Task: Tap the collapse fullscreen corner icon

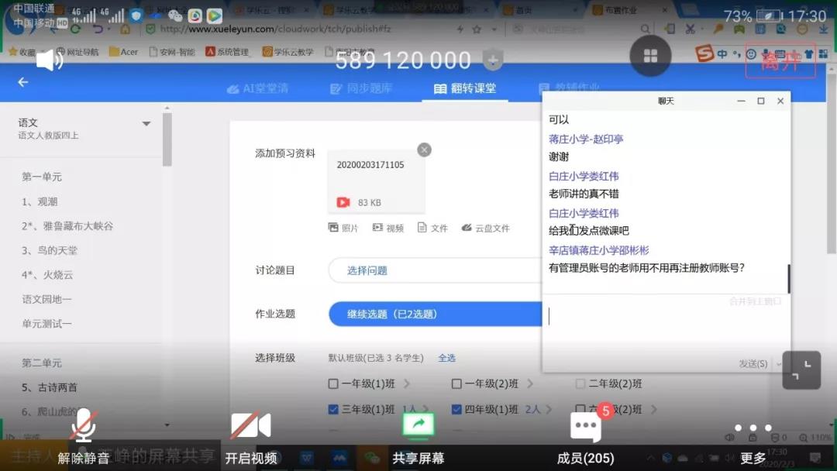Action: (801, 370)
